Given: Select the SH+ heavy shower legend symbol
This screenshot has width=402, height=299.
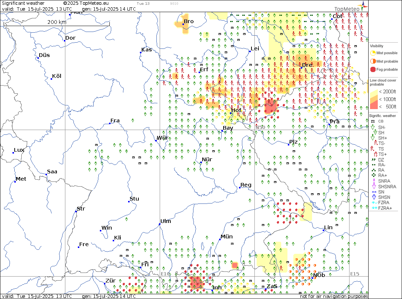Looking at the screenshot, I should [373, 138].
